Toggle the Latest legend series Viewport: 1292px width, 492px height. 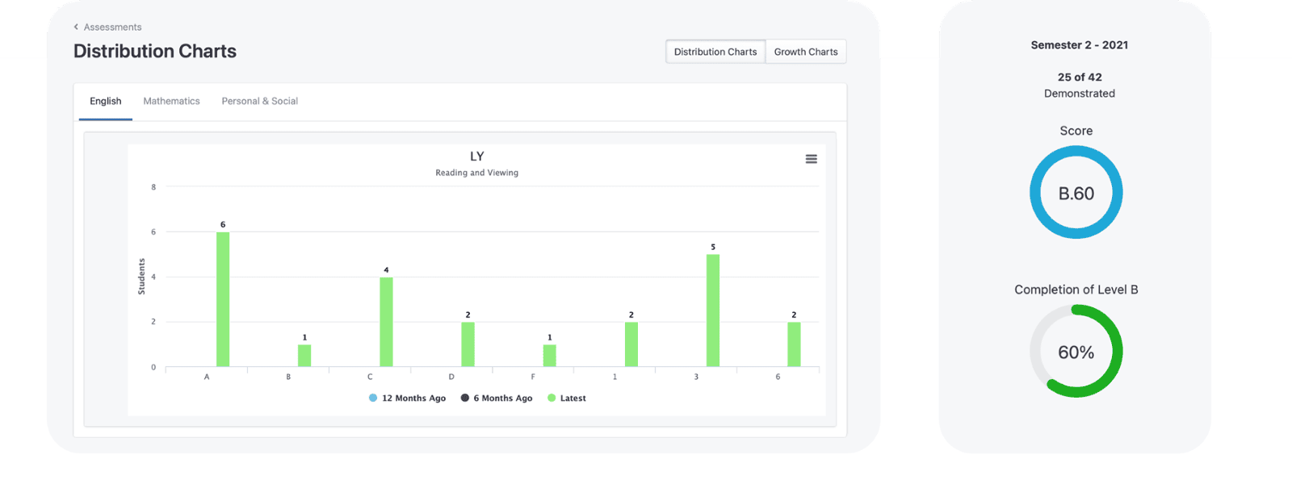click(x=567, y=398)
